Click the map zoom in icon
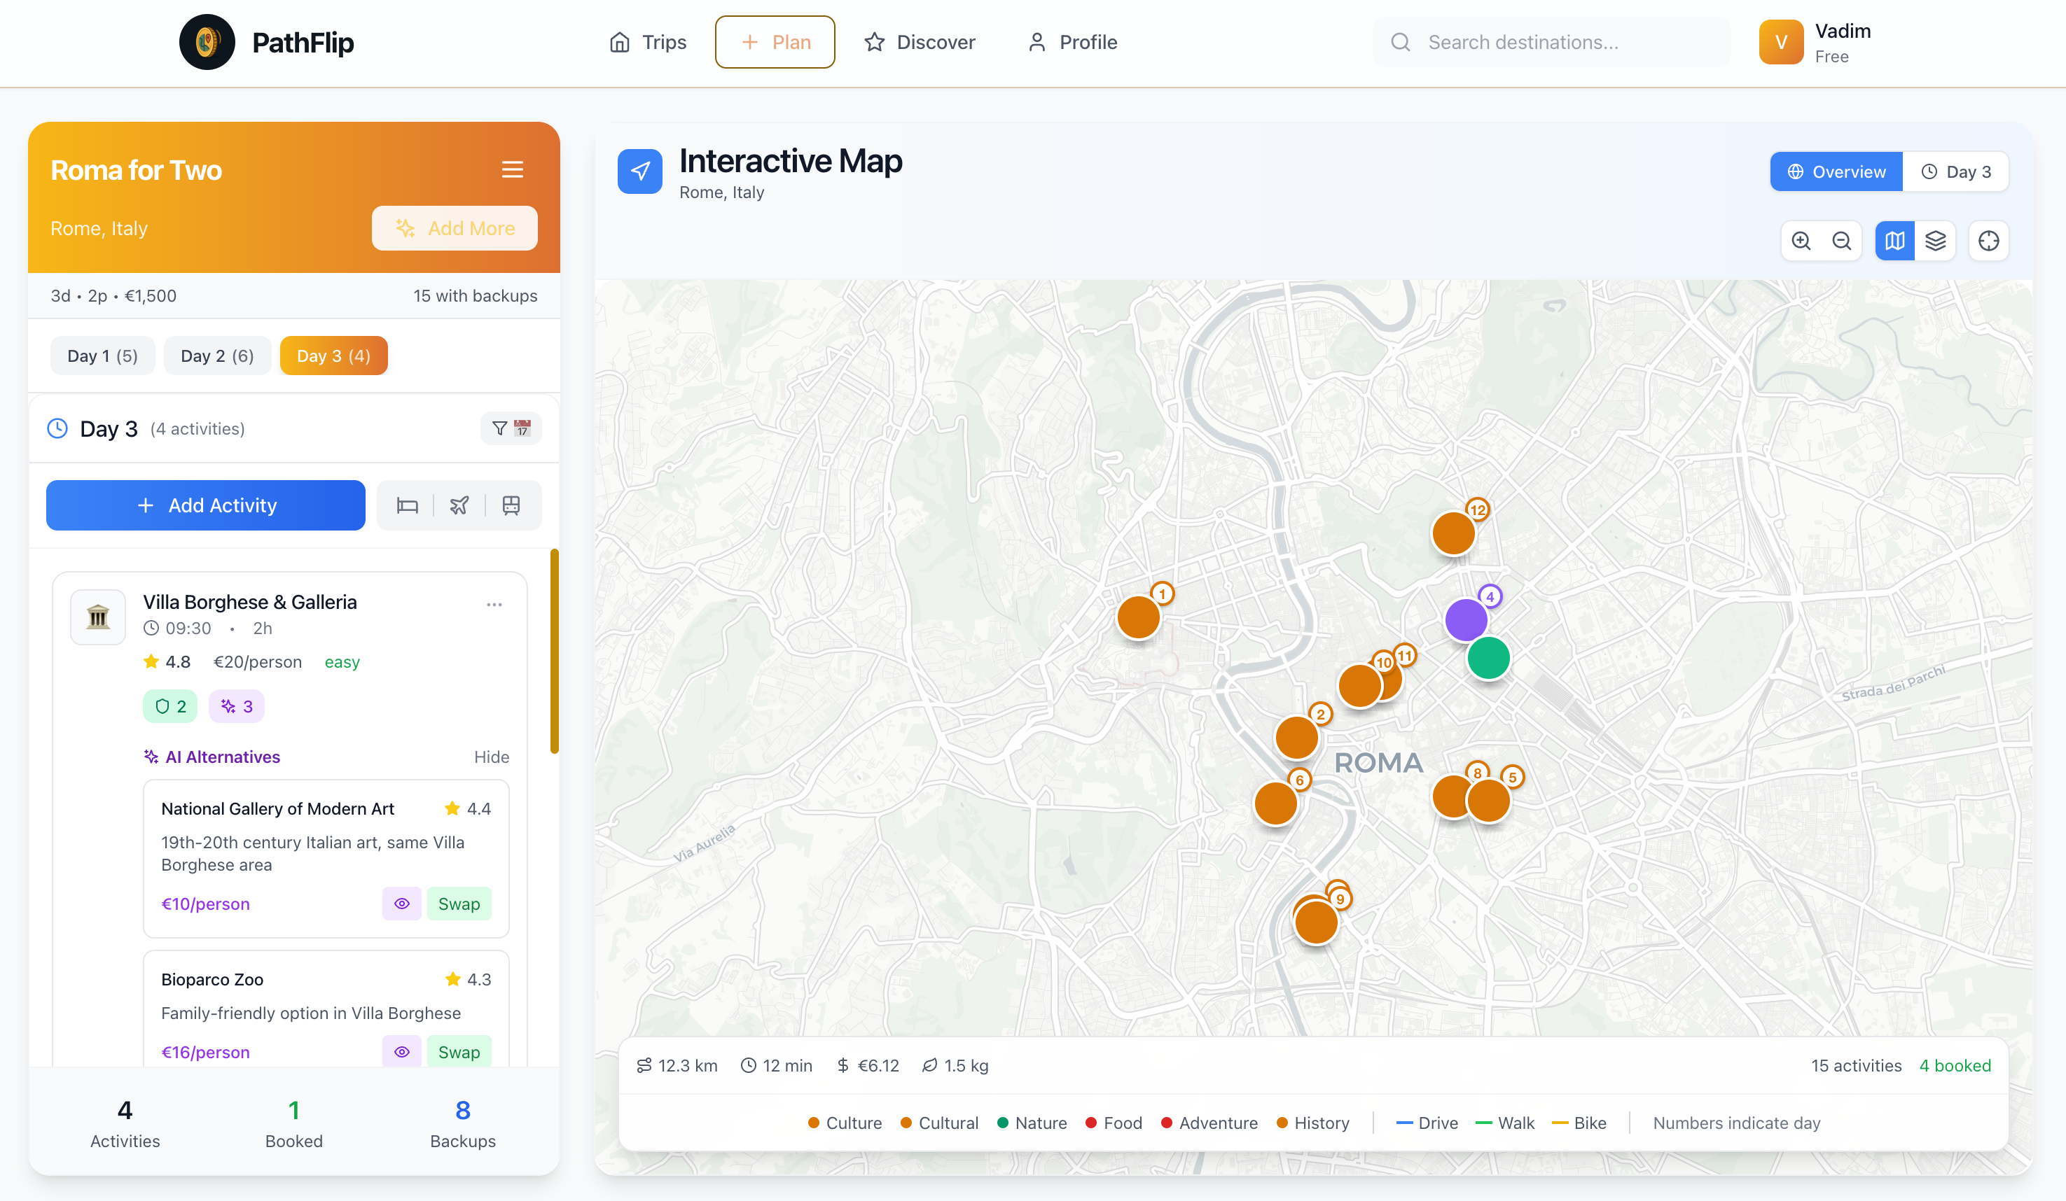The width and height of the screenshot is (2066, 1201). click(x=1801, y=241)
